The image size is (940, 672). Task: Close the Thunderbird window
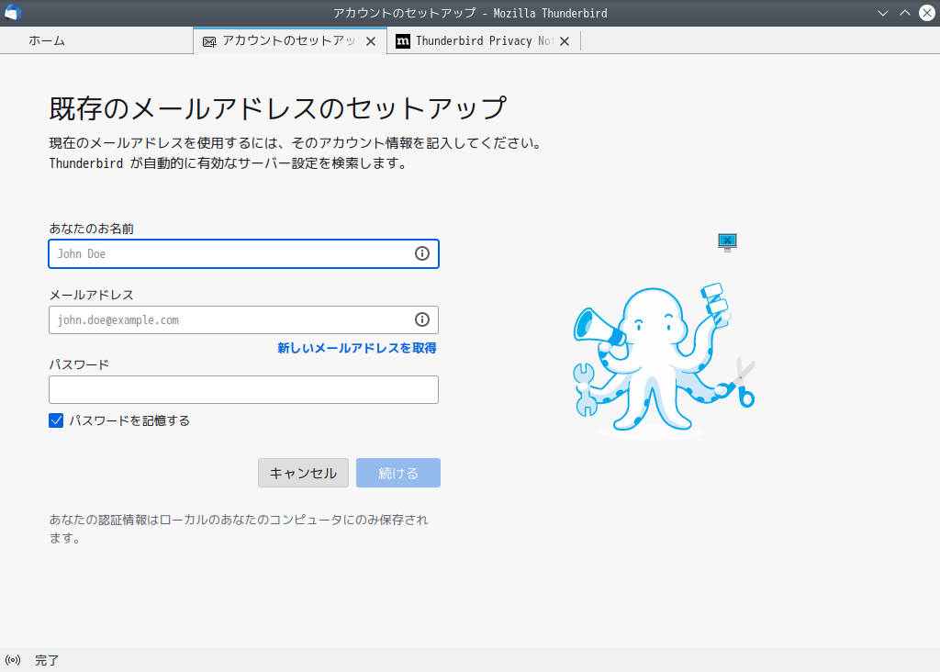click(x=927, y=13)
